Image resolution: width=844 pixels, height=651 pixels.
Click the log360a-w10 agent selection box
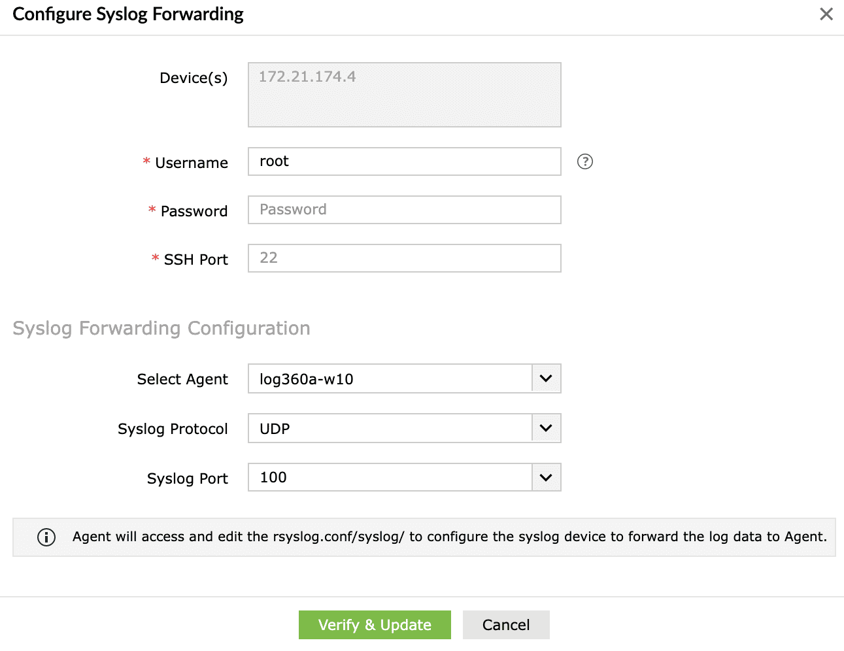point(390,379)
